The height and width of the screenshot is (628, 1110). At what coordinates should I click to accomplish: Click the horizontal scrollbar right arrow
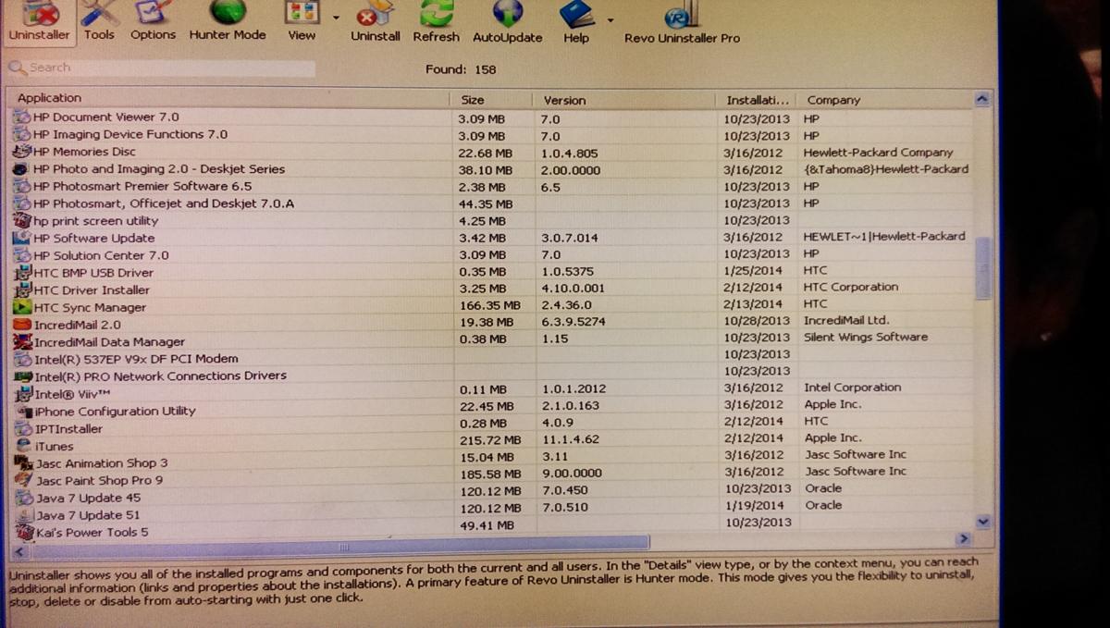click(963, 538)
